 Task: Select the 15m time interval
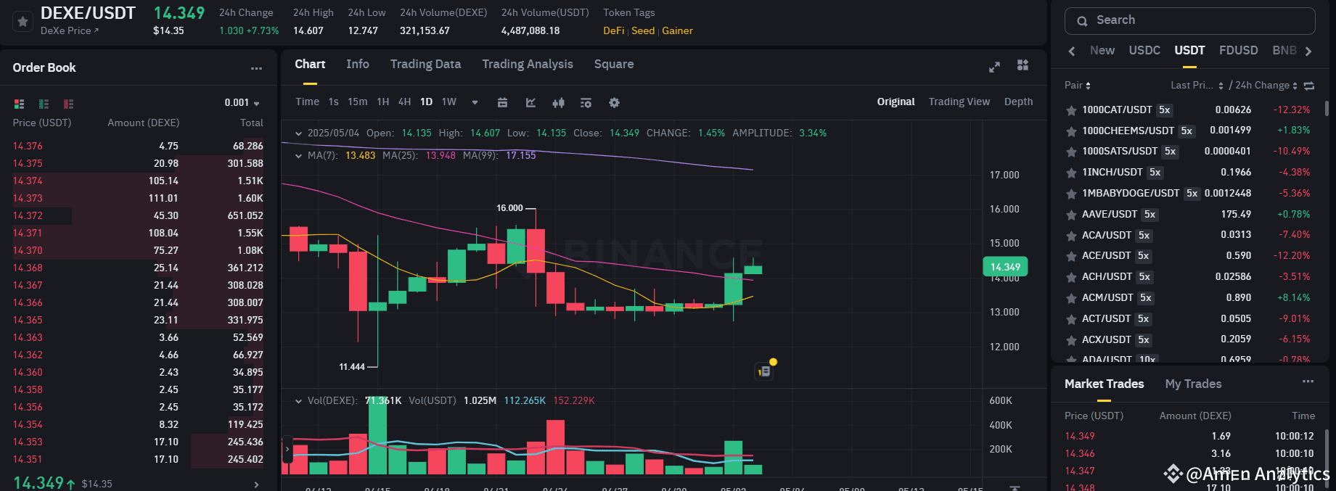357,102
